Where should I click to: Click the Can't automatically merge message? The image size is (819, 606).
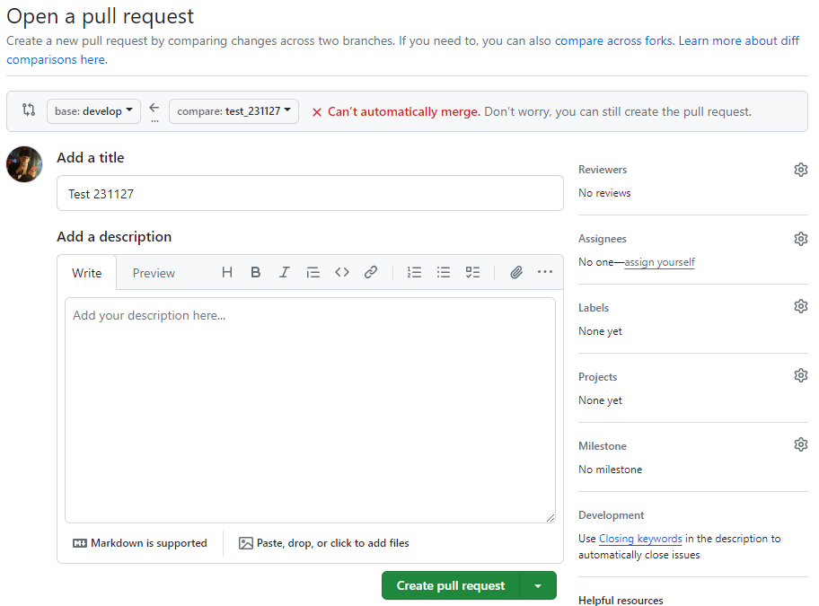pos(404,111)
